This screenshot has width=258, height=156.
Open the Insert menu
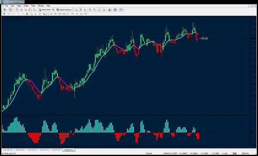[19, 6]
